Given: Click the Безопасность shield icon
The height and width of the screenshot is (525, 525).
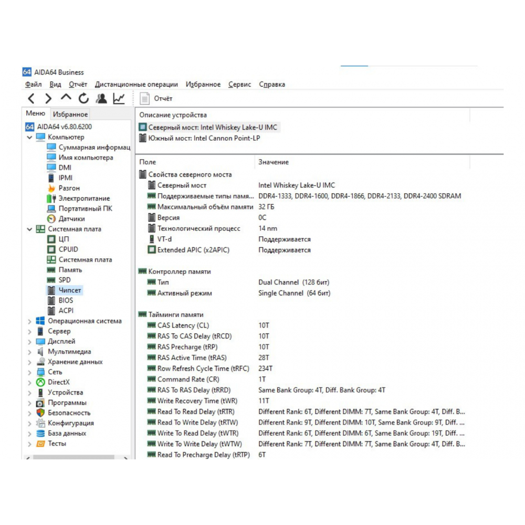Looking at the screenshot, I should click(x=40, y=413).
